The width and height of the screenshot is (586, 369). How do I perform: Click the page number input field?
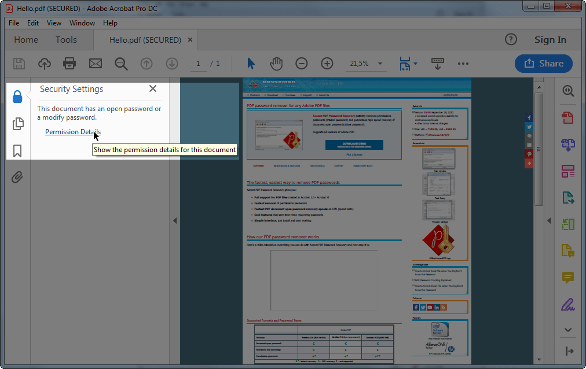[x=197, y=64]
